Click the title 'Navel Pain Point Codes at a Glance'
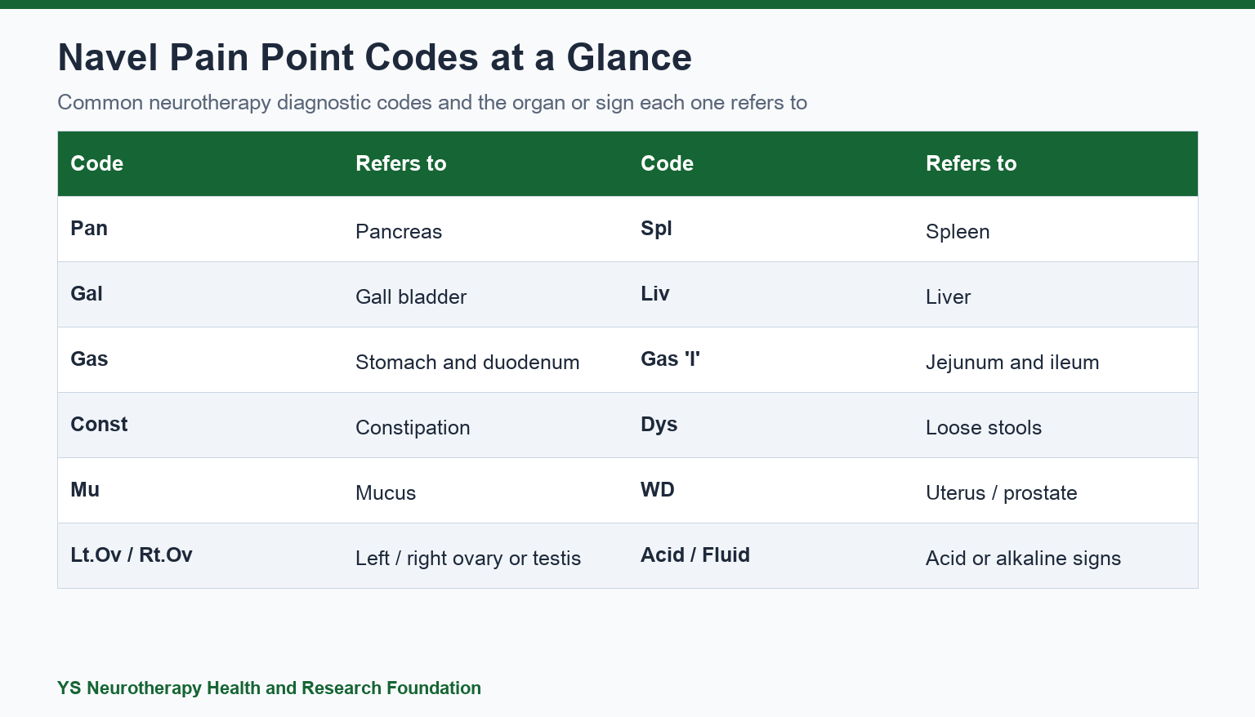 coord(374,58)
